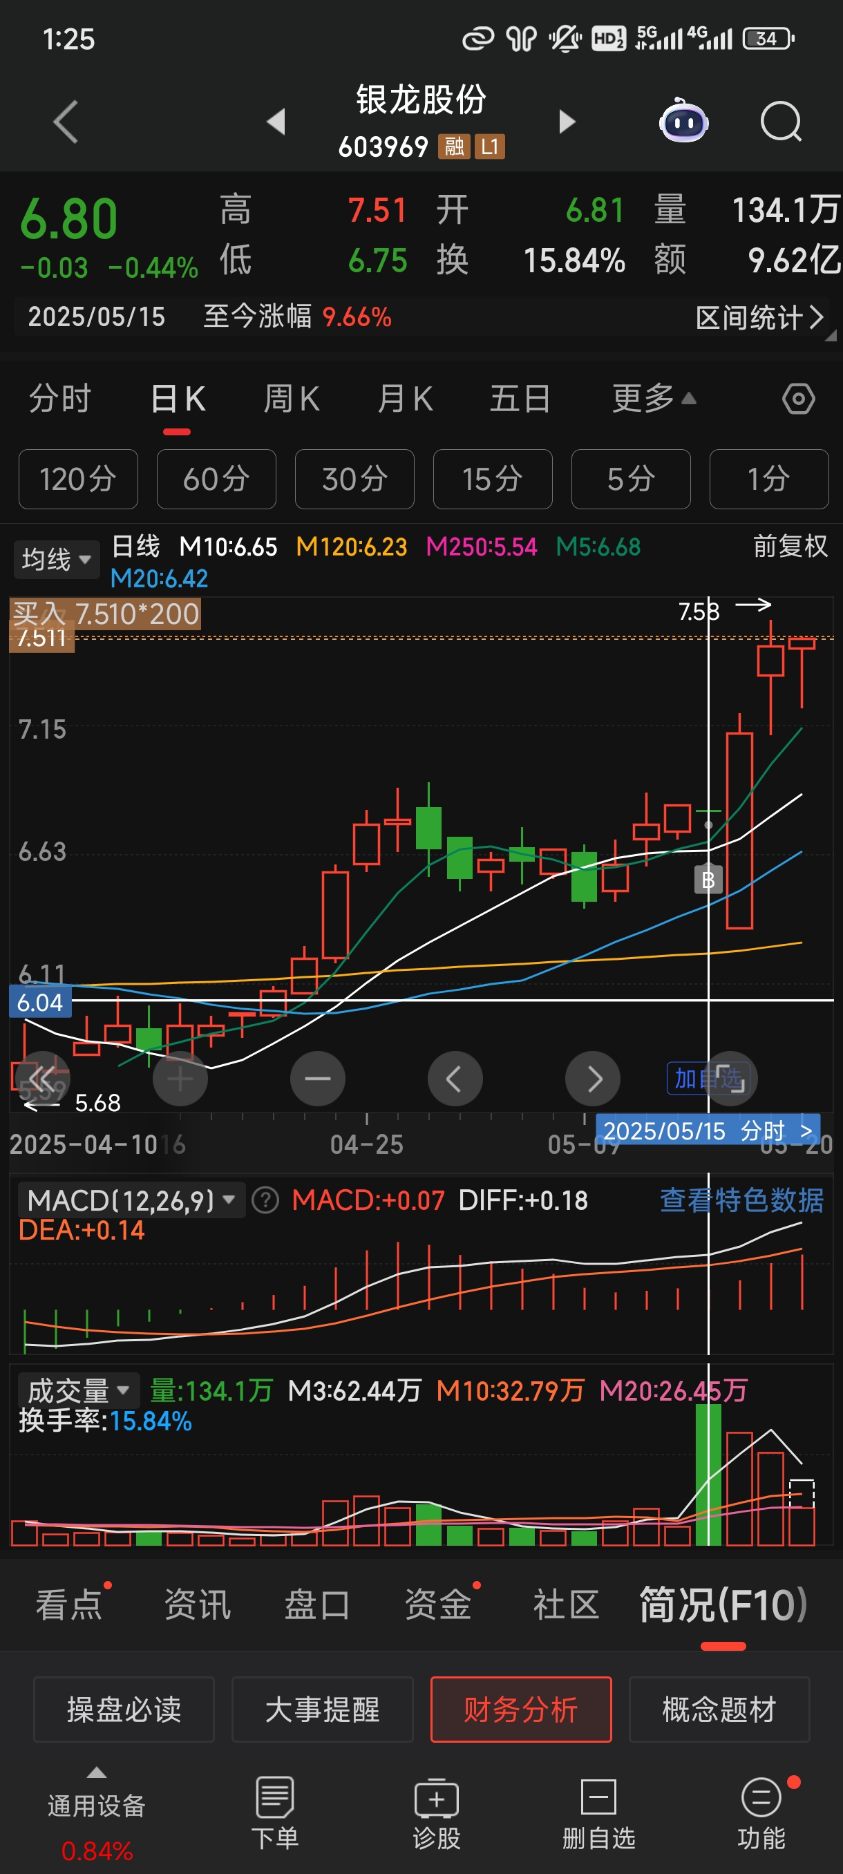Open MACD(12,26,9) indicator dropdown
The image size is (843, 1874).
coord(131,1200)
